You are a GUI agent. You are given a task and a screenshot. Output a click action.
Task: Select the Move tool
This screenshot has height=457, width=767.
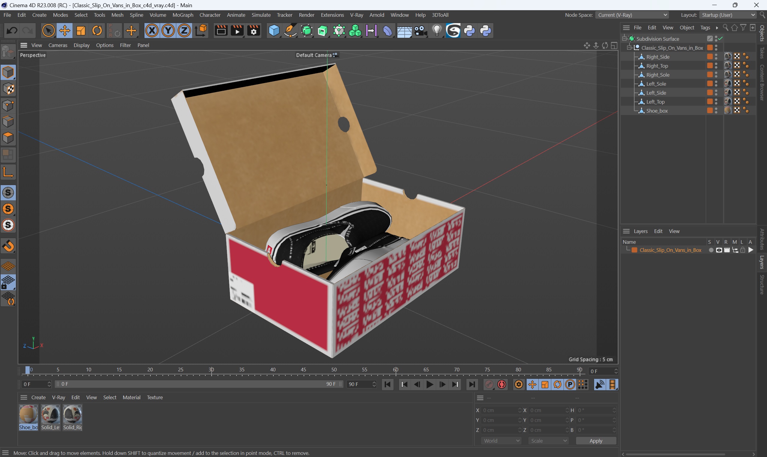click(x=65, y=31)
